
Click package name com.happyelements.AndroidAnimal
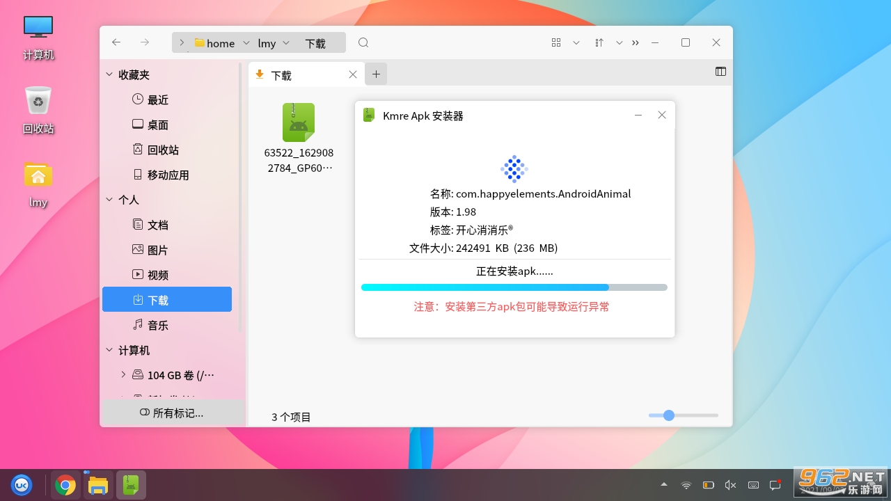(x=543, y=193)
